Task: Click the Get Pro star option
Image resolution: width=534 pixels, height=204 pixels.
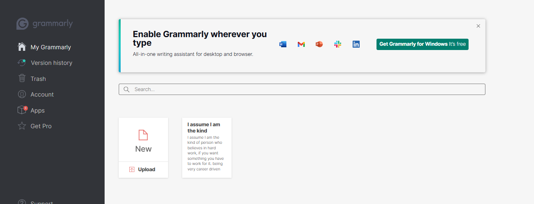Action: (x=41, y=126)
